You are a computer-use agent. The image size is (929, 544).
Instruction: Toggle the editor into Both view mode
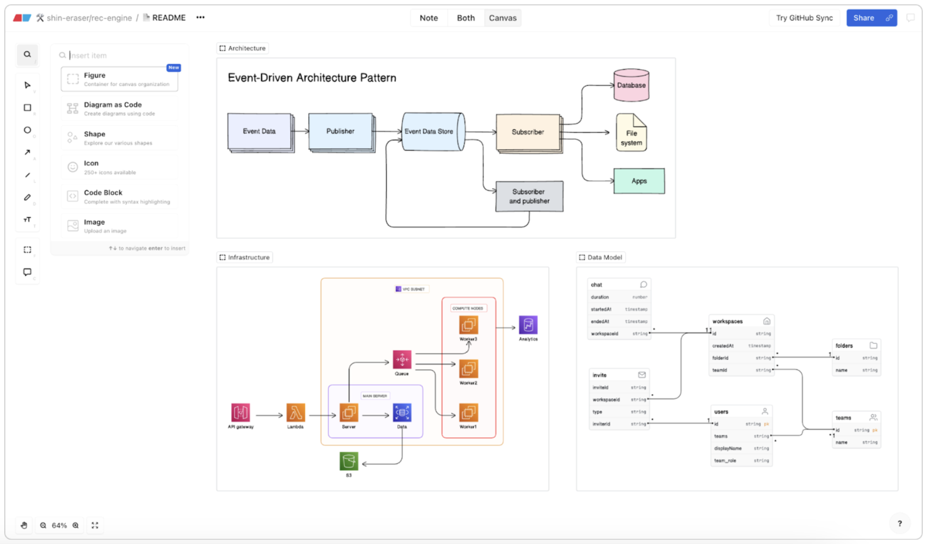point(465,18)
